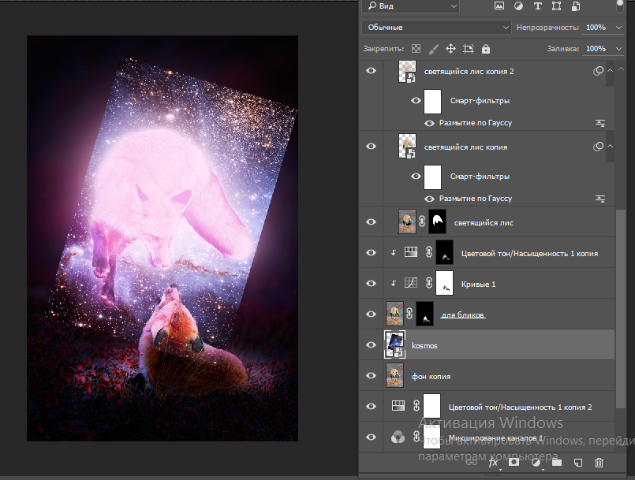635x480 pixels.
Task: Open blending options of first Gaussian blur
Action: [x=600, y=123]
